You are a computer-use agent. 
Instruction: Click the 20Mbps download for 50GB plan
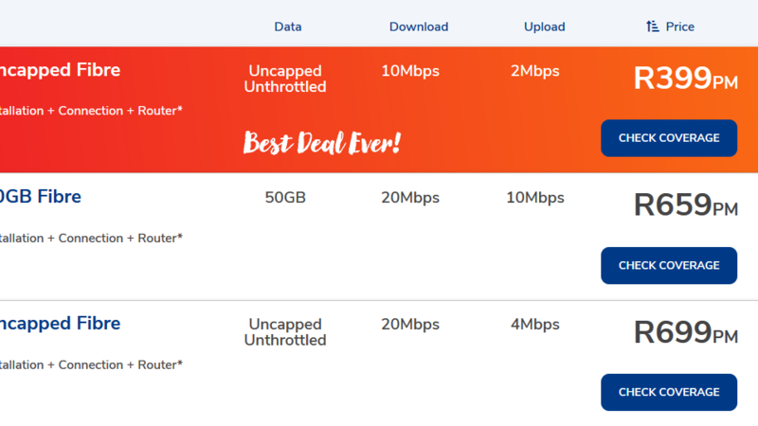410,198
